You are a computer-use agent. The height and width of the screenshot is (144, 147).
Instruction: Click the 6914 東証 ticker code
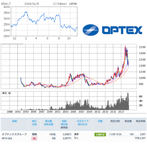[7, 138]
